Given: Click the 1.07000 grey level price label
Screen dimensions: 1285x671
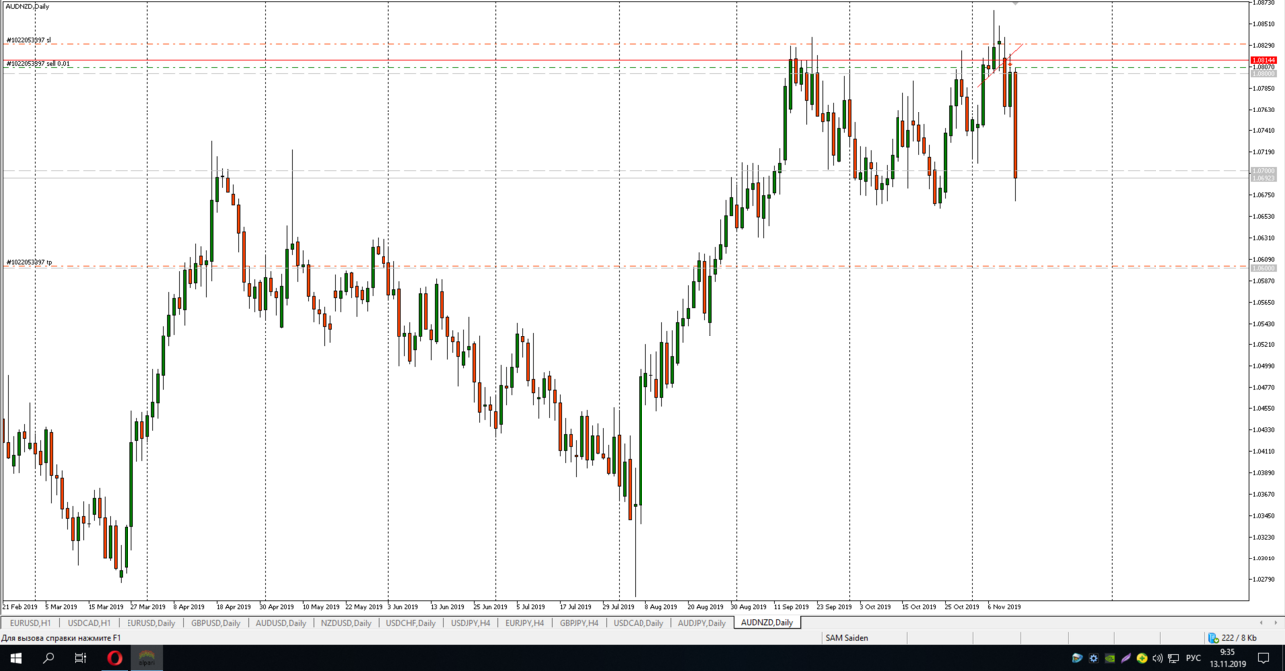Looking at the screenshot, I should [x=1263, y=171].
